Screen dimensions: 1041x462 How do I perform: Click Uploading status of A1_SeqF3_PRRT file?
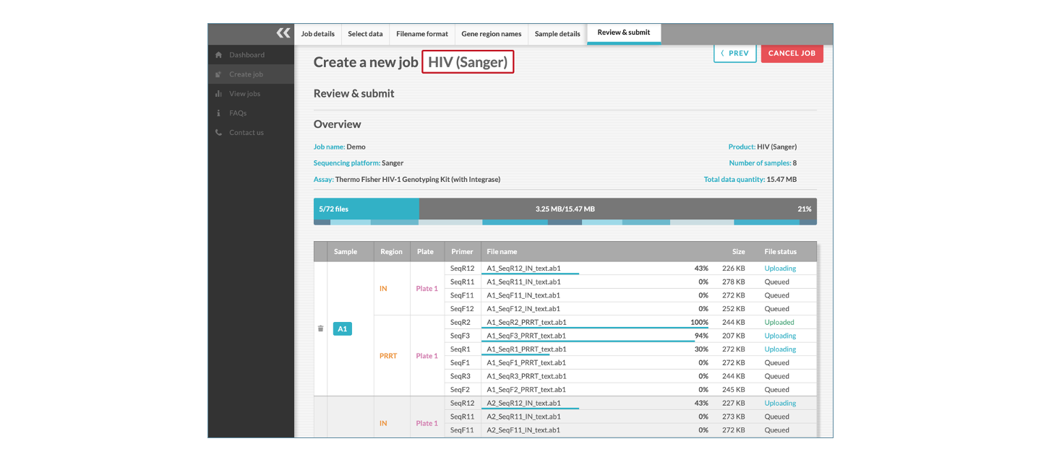pyautogui.click(x=780, y=336)
